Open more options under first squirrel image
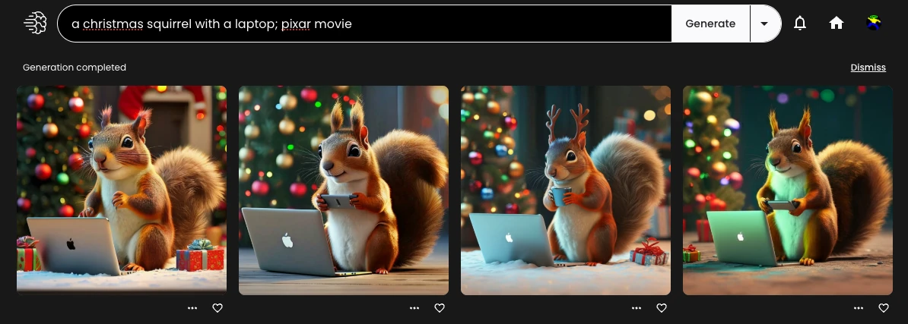 (x=192, y=308)
